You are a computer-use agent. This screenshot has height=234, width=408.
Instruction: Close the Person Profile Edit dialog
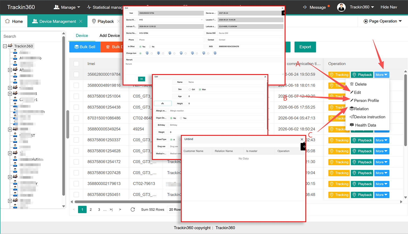[265, 77]
